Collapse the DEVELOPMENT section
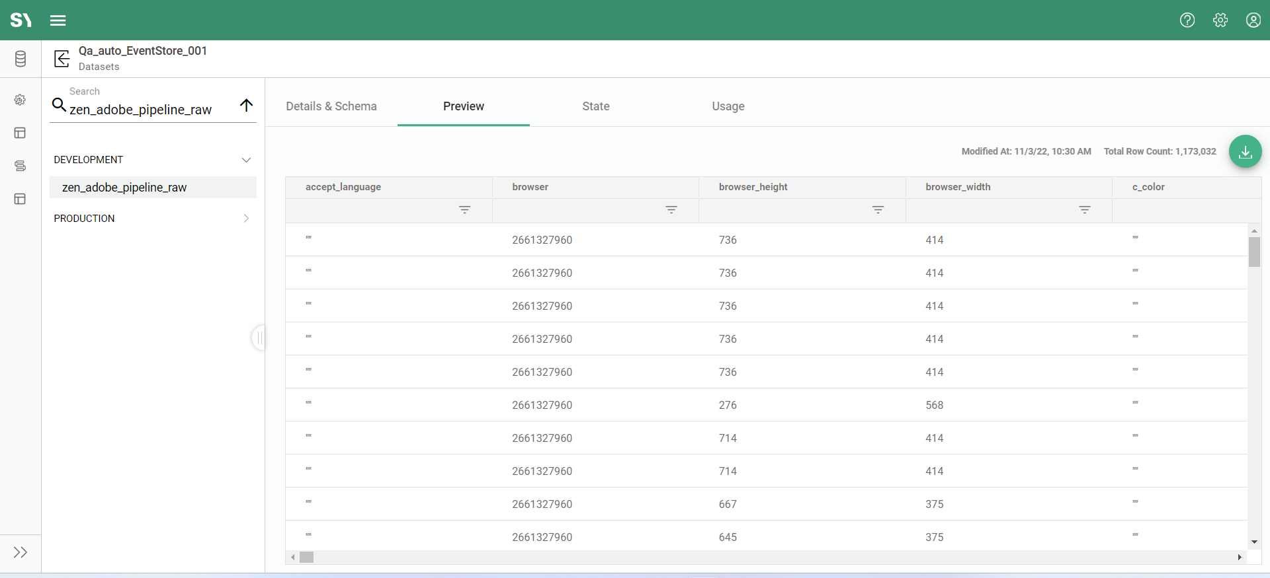1270x578 pixels. pos(246,160)
